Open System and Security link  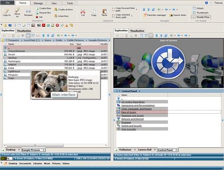[131, 126]
